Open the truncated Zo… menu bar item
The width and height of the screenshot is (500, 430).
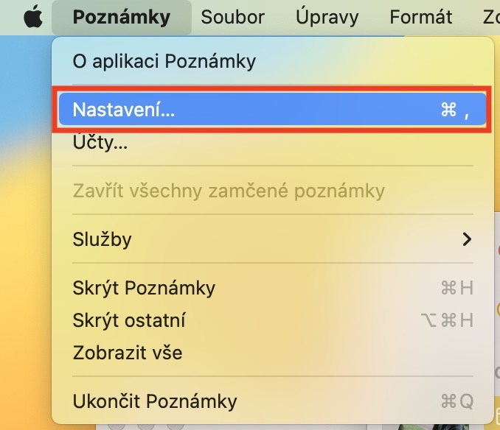(x=490, y=18)
